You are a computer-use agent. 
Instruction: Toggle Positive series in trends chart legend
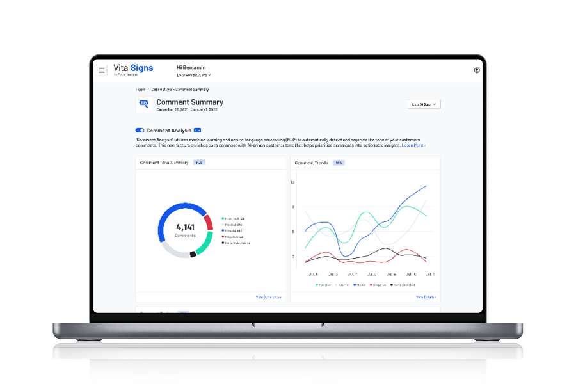(323, 285)
